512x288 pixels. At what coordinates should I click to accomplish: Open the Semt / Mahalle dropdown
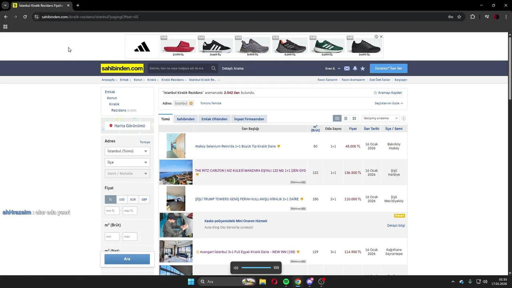(127, 174)
